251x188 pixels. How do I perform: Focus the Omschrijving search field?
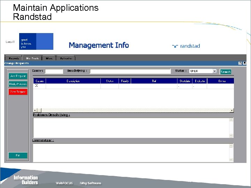pos(130,71)
